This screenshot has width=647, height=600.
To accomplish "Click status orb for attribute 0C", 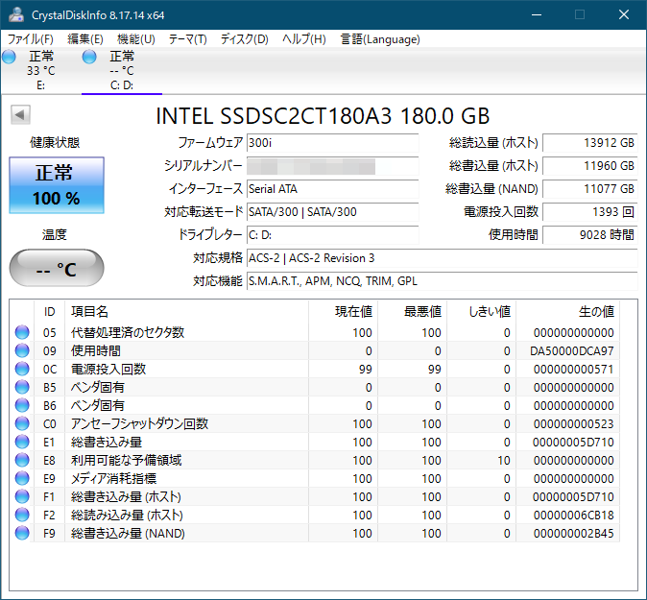I will pos(22,369).
